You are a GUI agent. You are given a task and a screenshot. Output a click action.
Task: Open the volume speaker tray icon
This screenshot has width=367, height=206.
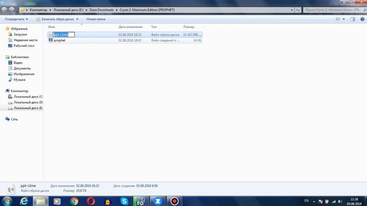tap(340, 201)
